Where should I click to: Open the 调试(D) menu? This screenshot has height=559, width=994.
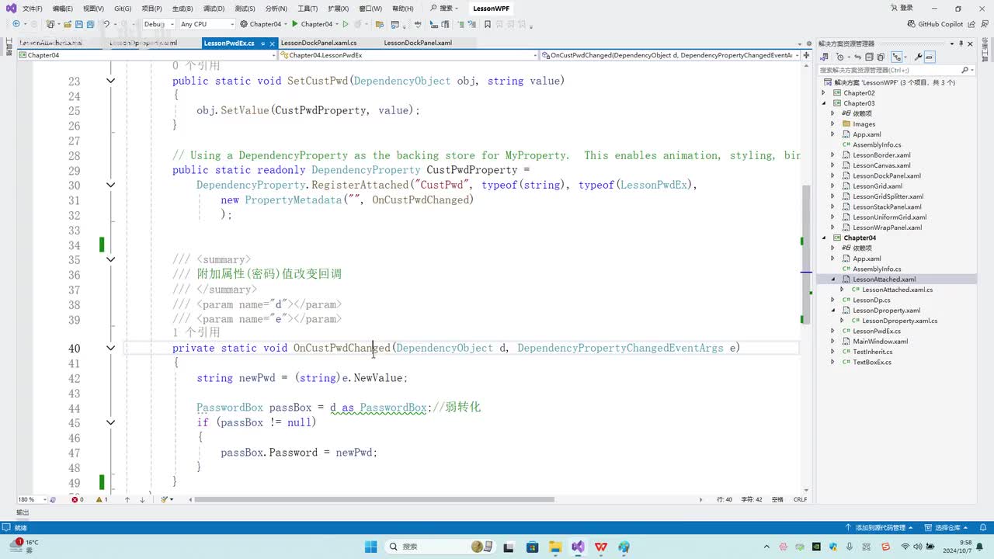214,9
